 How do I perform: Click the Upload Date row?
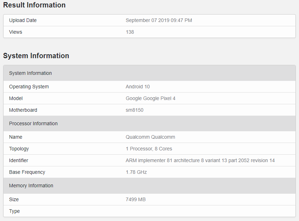click(23, 20)
